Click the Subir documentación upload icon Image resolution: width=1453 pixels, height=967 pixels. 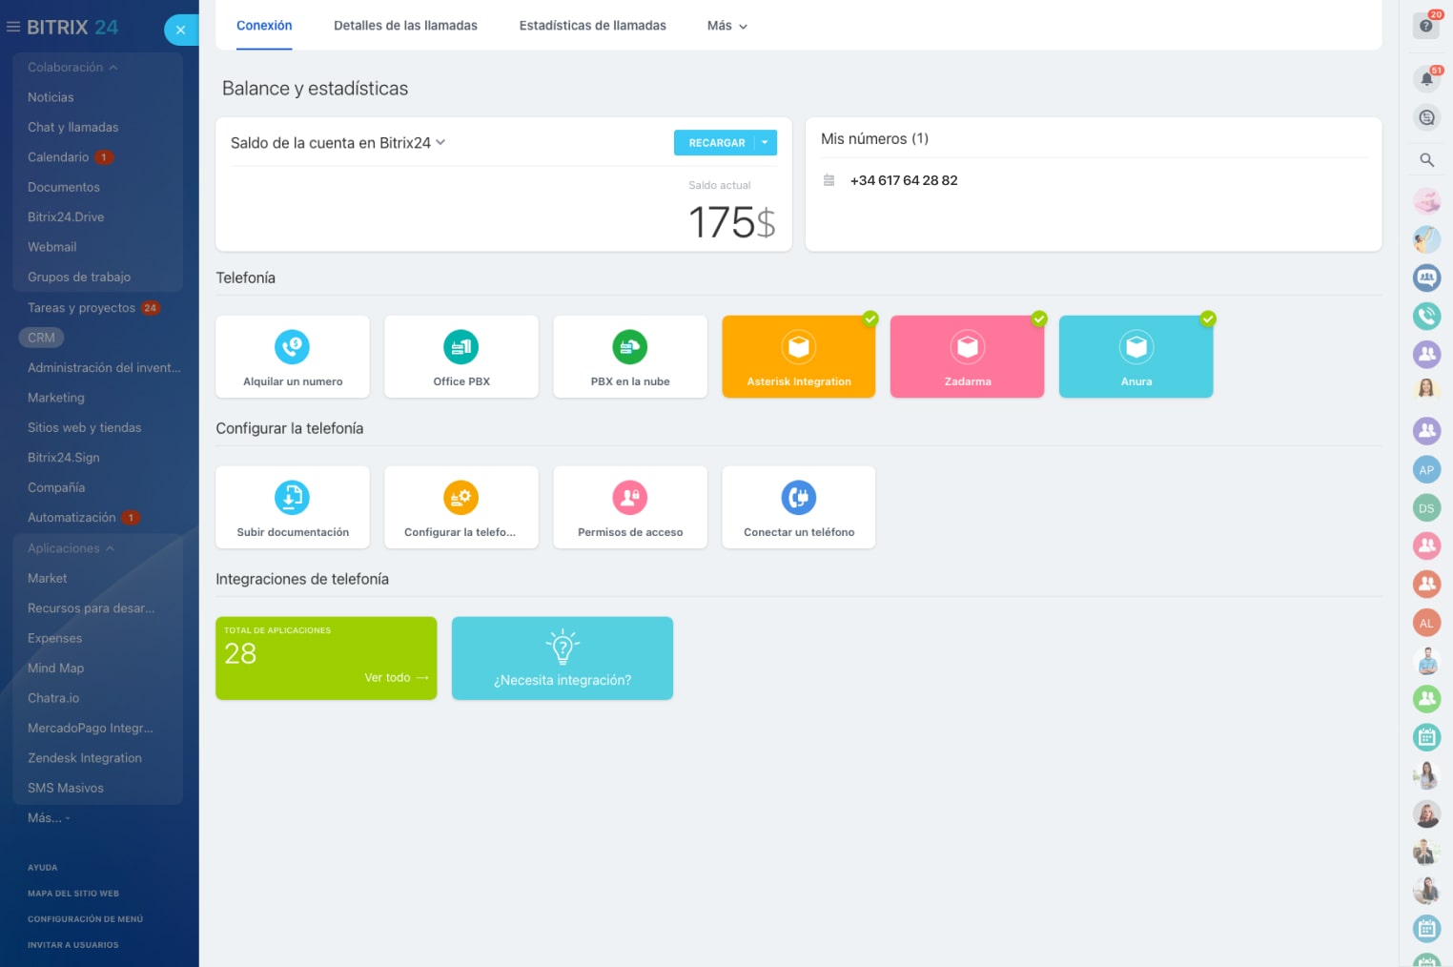pyautogui.click(x=292, y=498)
